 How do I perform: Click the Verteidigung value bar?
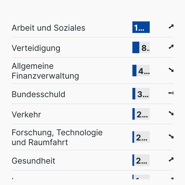tap(141, 47)
